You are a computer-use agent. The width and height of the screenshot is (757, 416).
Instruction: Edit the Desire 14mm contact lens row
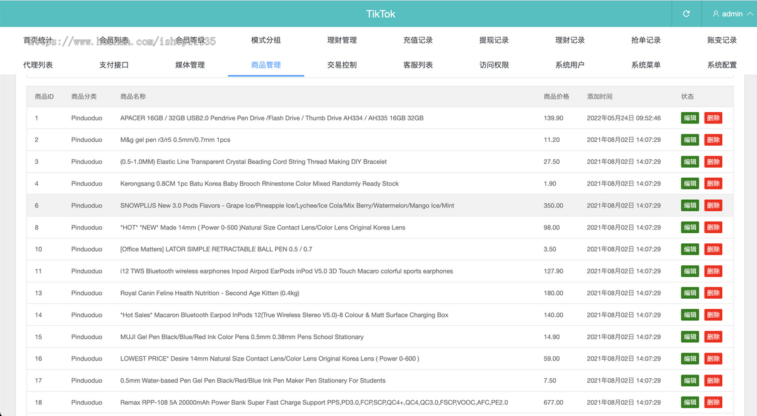click(690, 359)
